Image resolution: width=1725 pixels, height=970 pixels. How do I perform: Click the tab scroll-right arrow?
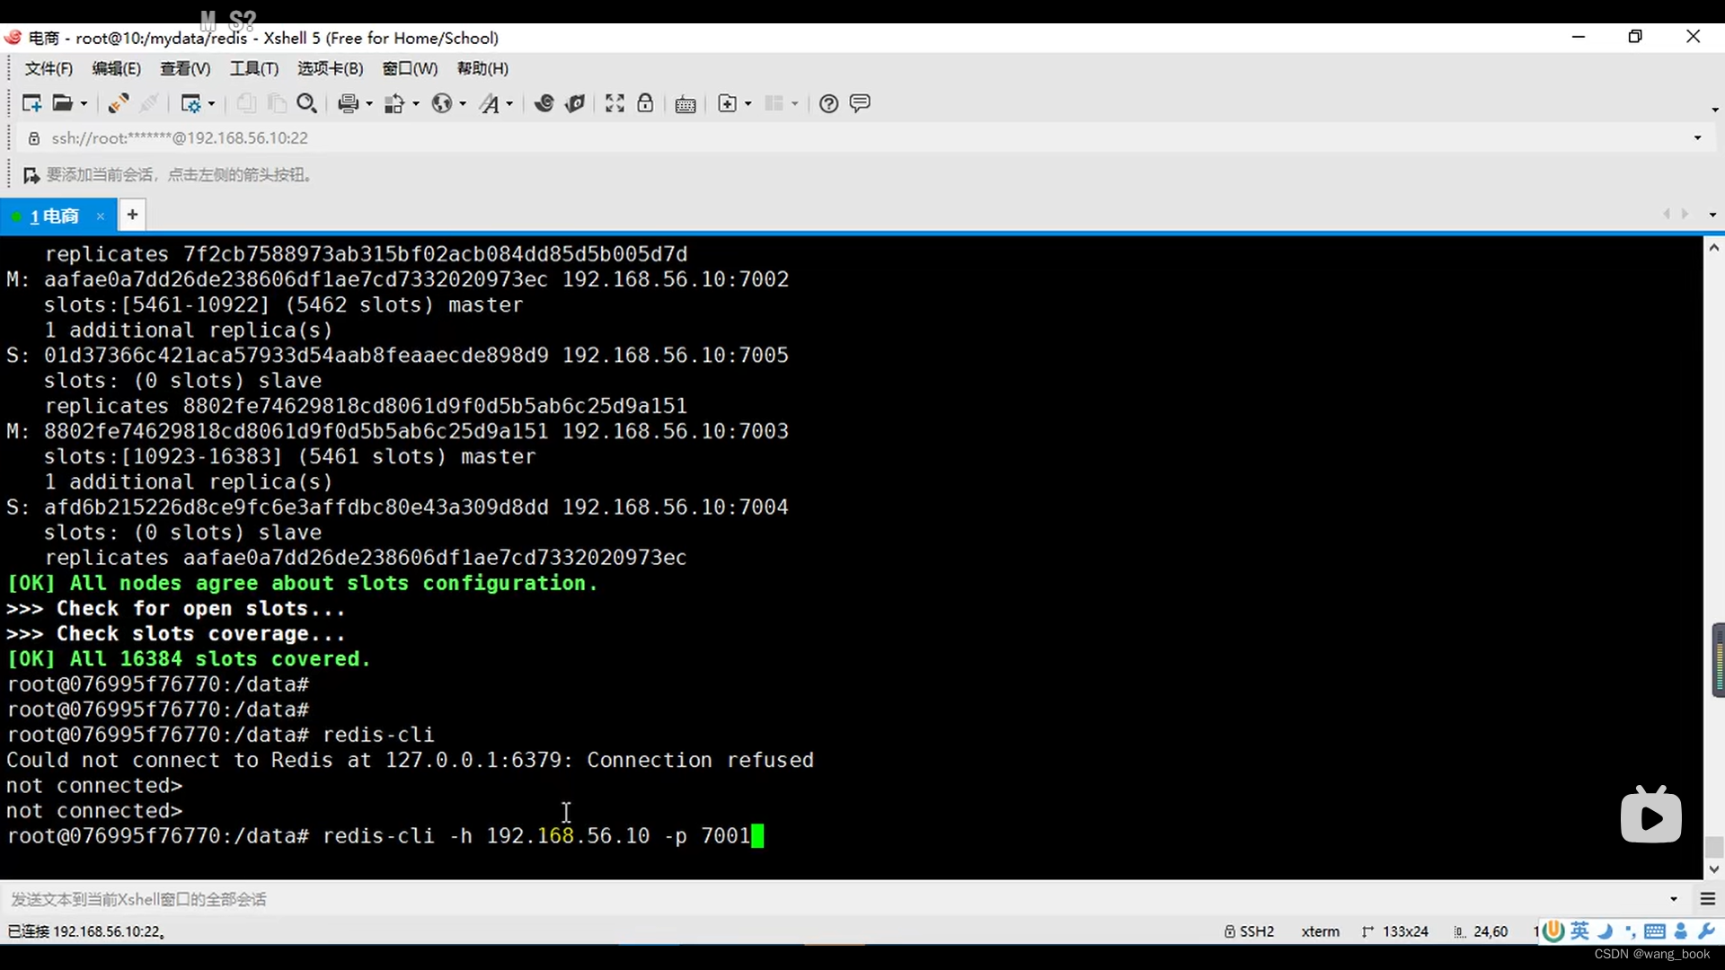pos(1685,214)
